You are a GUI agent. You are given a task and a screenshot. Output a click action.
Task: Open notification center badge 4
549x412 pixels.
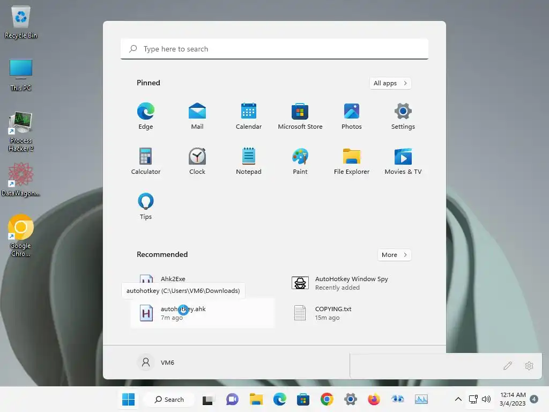pyautogui.click(x=534, y=399)
